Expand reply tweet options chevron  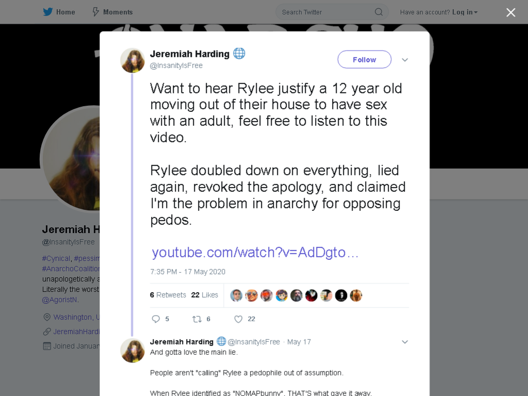point(405,342)
